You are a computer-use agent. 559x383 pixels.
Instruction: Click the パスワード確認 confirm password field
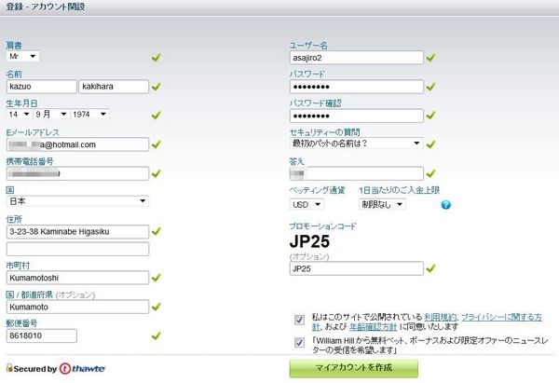coord(357,116)
